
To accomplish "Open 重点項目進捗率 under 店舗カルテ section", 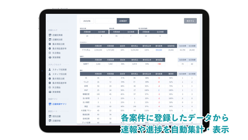I will point(59,49).
